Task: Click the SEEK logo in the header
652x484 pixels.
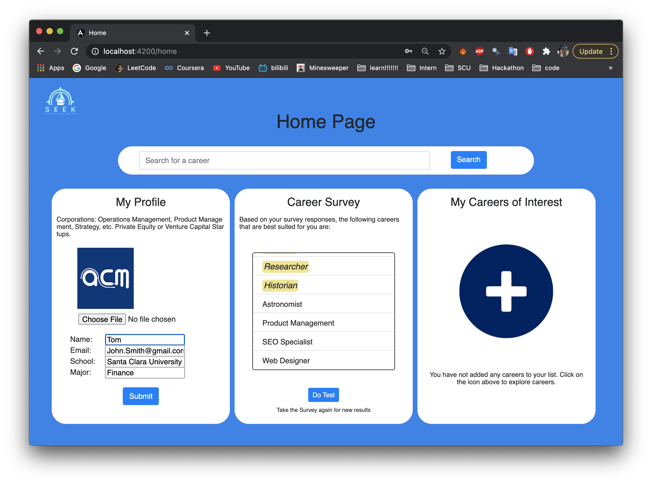Action: (x=60, y=101)
